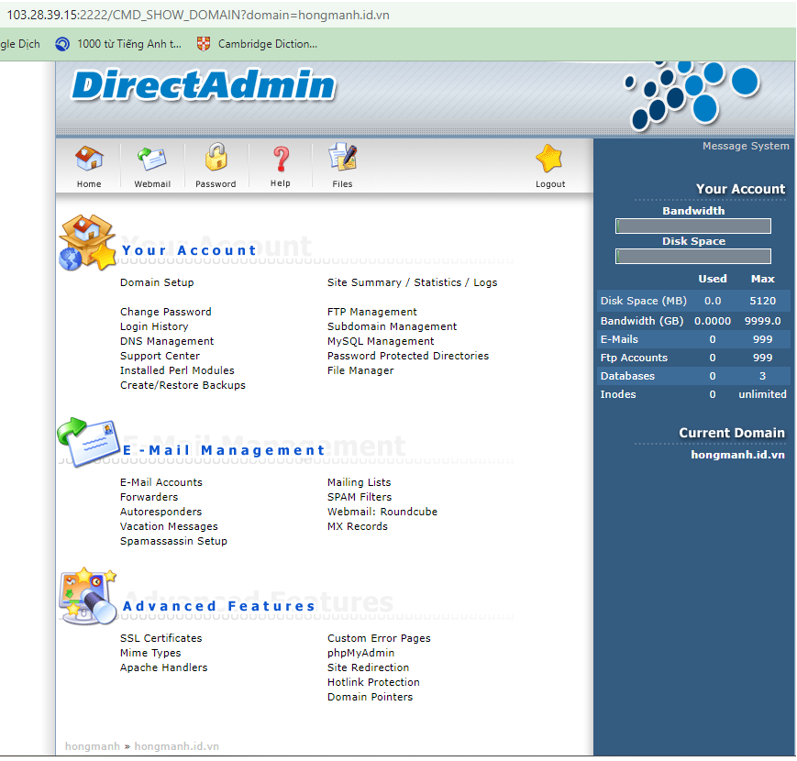View Installed Perl Modules
This screenshot has height=761, width=797.
[x=177, y=370]
